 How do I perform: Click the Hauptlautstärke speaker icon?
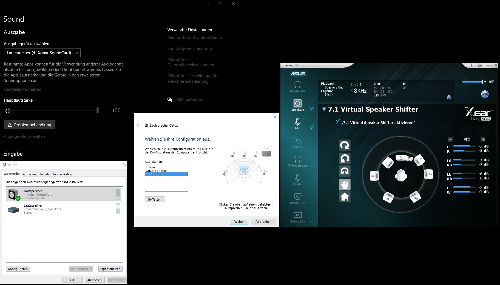[8, 111]
